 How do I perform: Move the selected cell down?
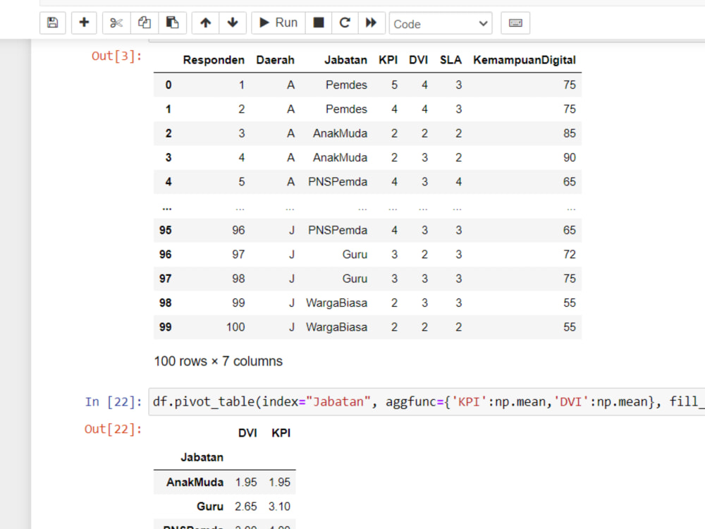click(x=233, y=23)
